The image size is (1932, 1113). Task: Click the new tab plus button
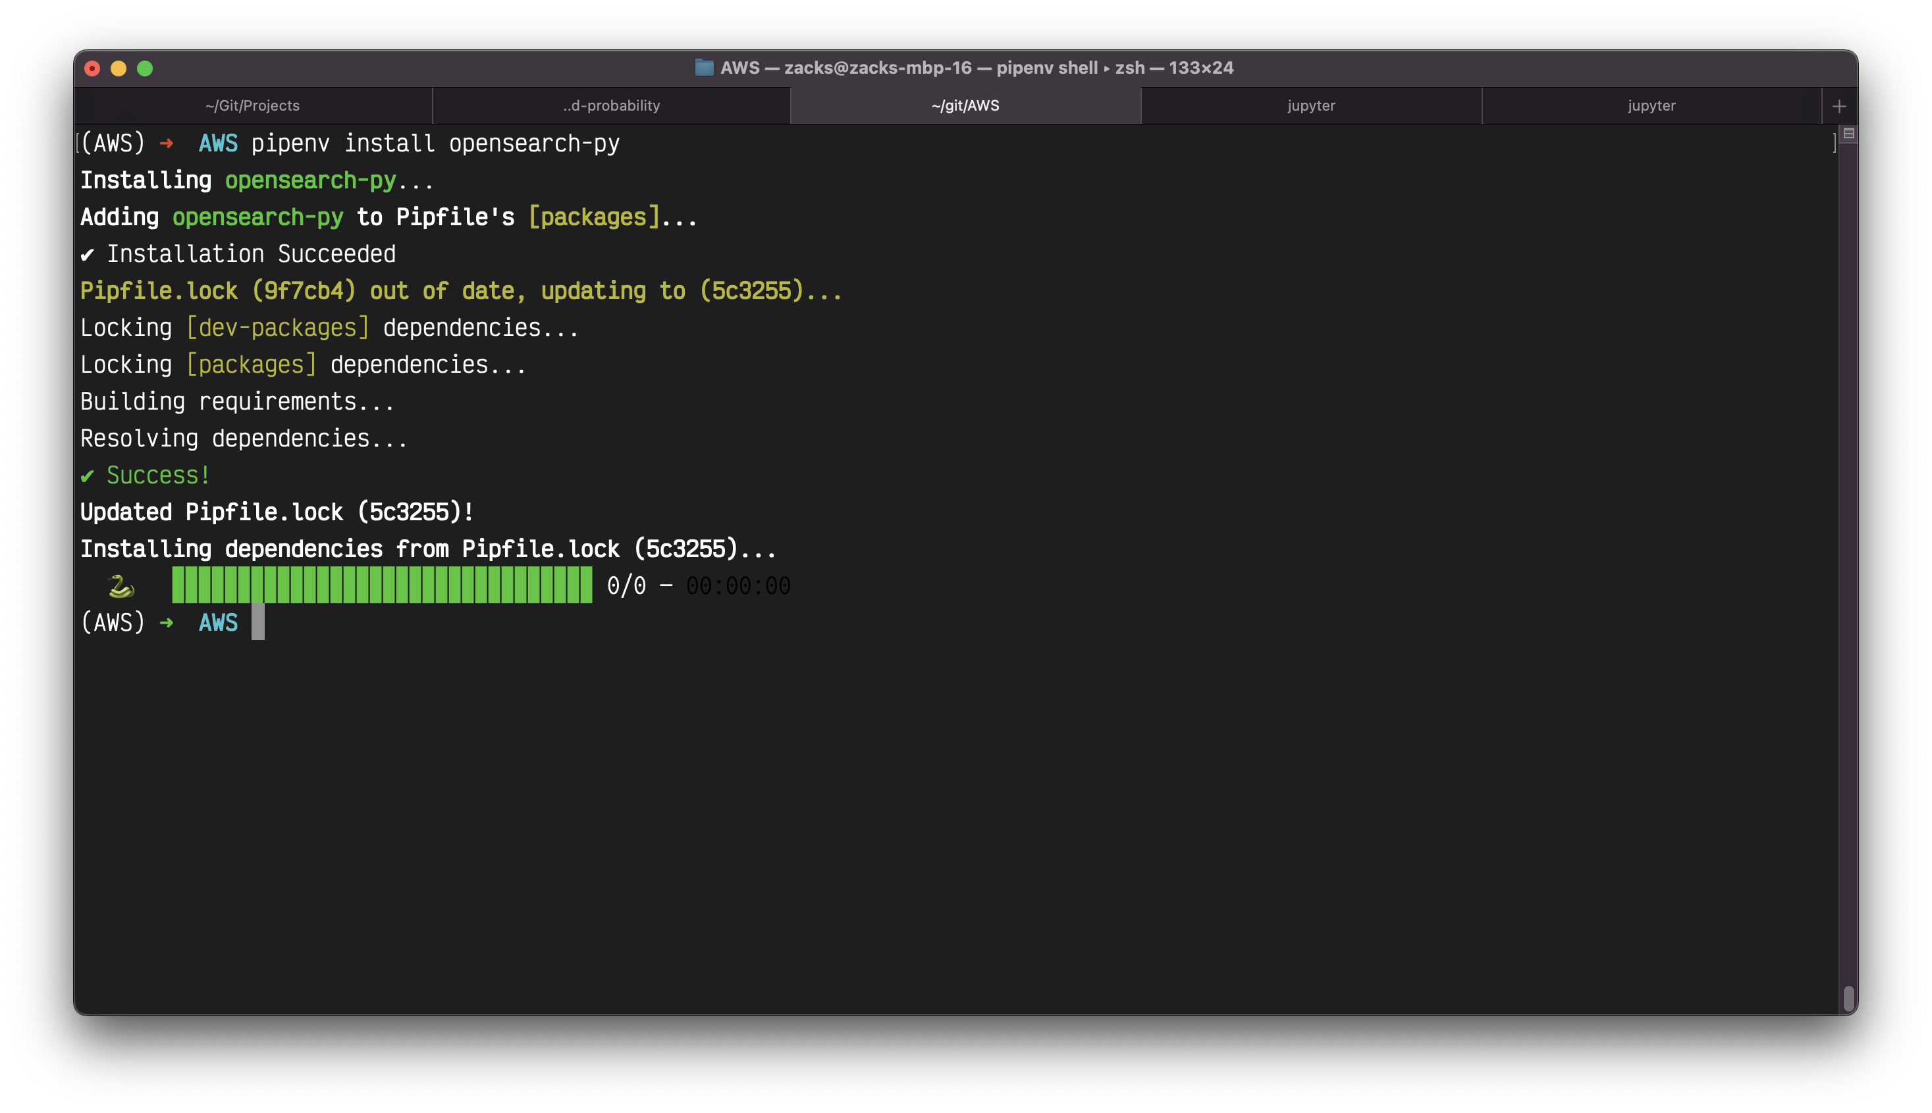pos(1838,106)
